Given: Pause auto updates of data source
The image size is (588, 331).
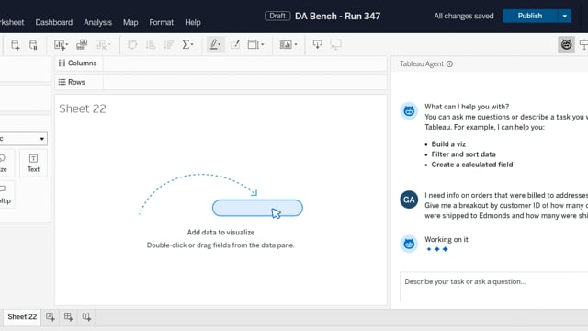Looking at the screenshot, I should (33, 45).
